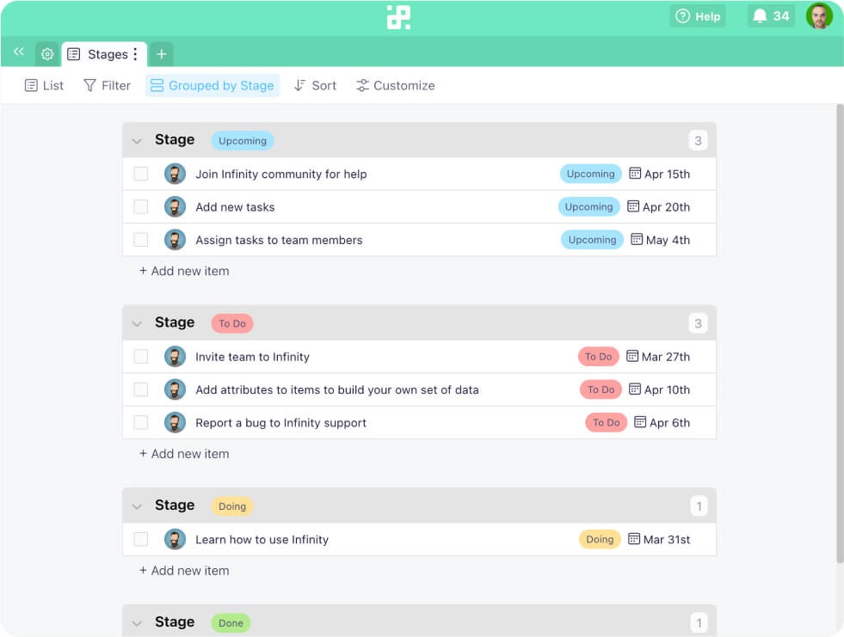Check the 'Add new tasks' item checkbox
The image size is (844, 637).
141,207
